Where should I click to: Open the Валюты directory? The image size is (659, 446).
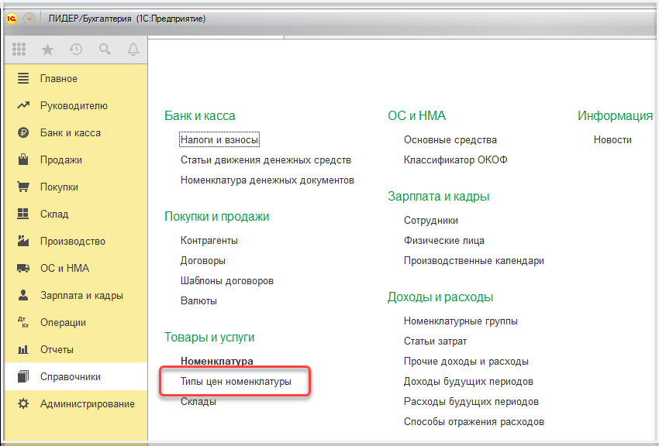tap(198, 301)
